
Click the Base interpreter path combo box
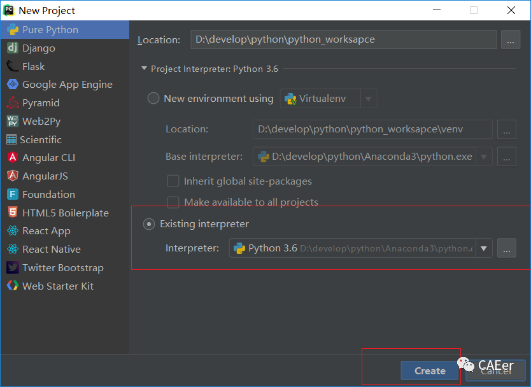[x=372, y=157]
